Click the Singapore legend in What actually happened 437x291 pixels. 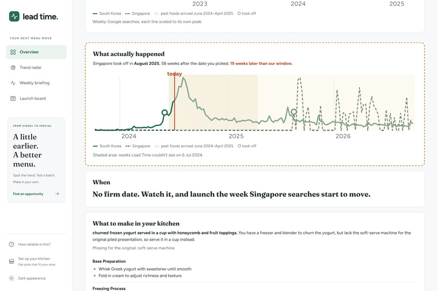point(138,146)
